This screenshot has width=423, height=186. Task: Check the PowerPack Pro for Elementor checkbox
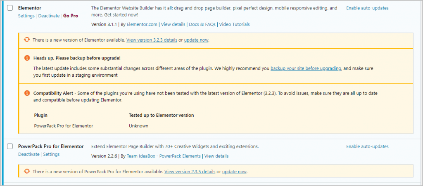pyautogui.click(x=10, y=146)
